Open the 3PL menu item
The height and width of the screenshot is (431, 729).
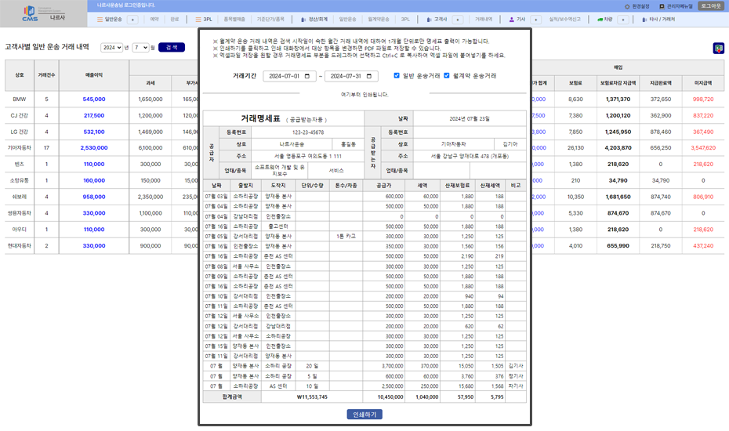tap(204, 20)
